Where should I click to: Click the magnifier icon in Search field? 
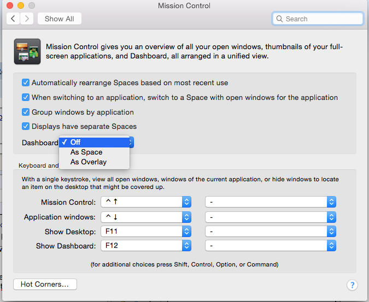pyautogui.click(x=279, y=19)
